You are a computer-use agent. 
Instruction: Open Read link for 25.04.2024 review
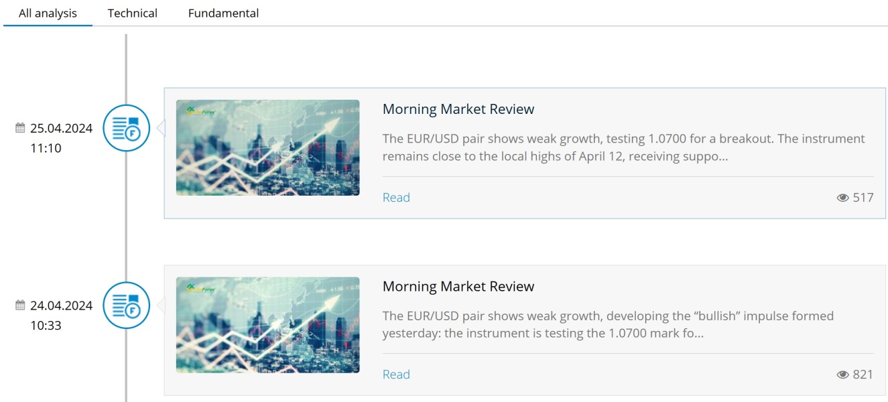point(396,198)
